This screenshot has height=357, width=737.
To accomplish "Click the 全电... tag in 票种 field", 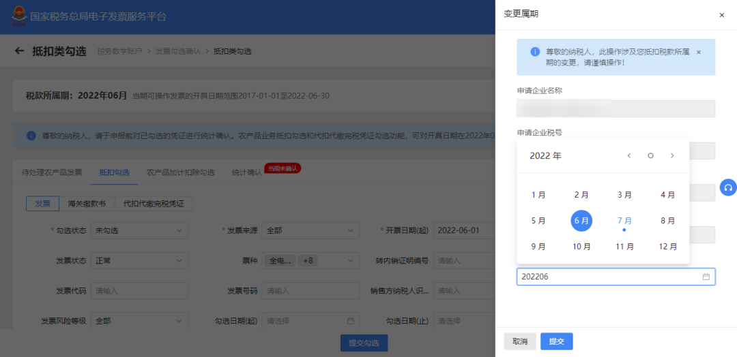I will tap(280, 261).
